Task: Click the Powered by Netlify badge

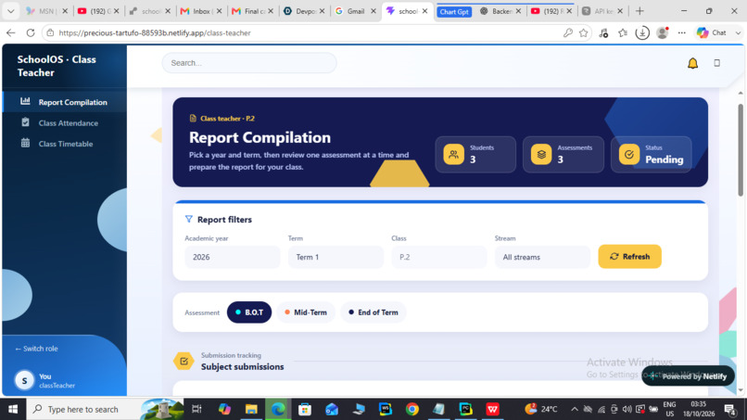Action: tap(688, 376)
